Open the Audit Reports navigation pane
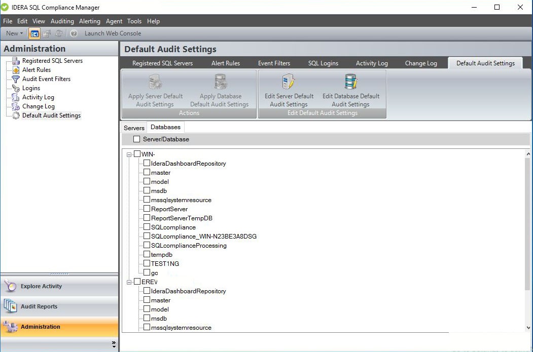533x352 pixels. tap(39, 306)
